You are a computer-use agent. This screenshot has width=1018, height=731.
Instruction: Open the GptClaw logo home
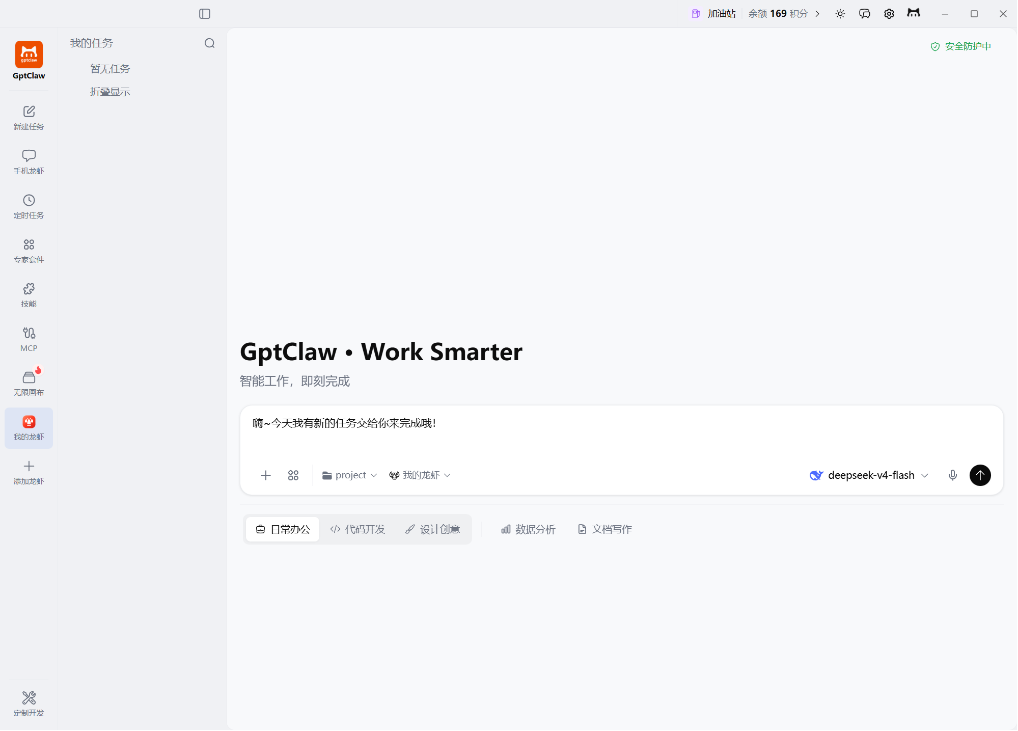pos(29,60)
